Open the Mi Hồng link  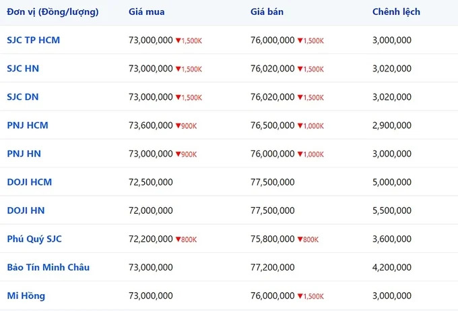tap(26, 295)
